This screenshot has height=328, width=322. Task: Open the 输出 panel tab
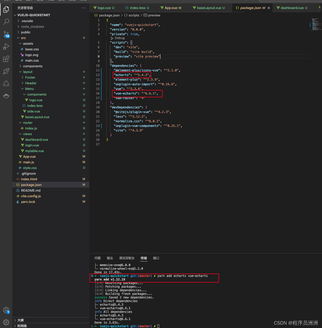coord(110,258)
